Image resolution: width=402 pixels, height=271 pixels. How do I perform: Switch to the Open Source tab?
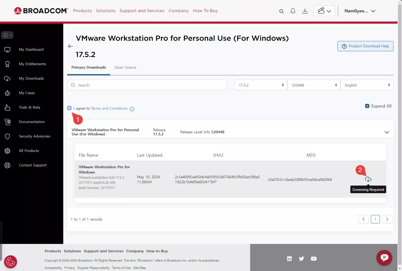click(x=125, y=67)
